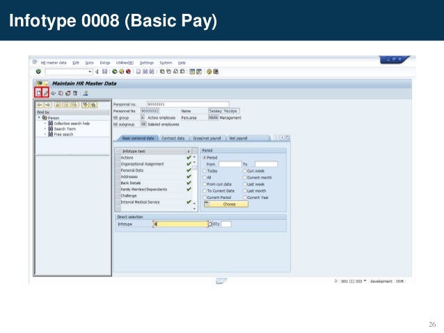Select From curr.date radio button

(205, 184)
